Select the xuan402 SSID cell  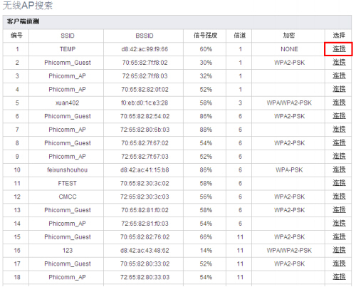(67, 103)
